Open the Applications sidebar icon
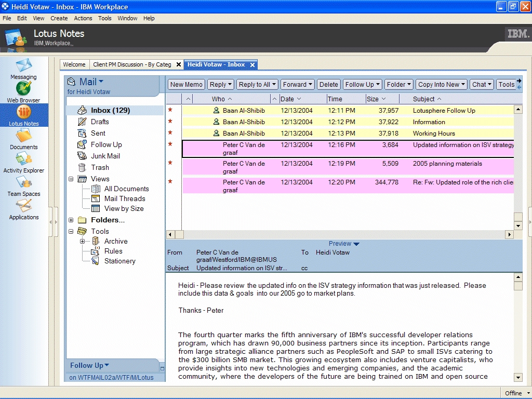This screenshot has height=399, width=532. (x=24, y=205)
